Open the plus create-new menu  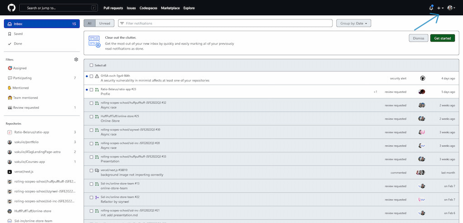click(x=440, y=8)
